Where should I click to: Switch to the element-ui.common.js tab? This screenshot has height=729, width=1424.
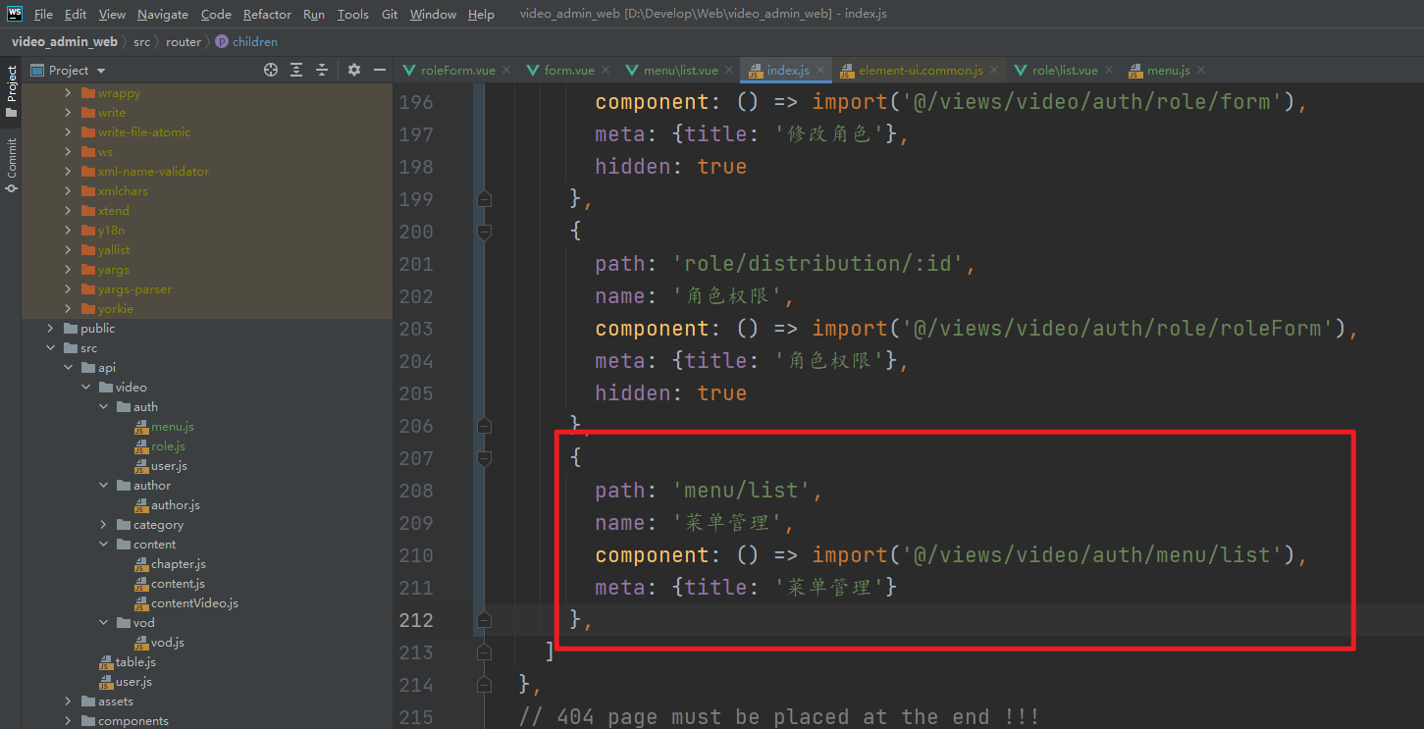[x=921, y=70]
